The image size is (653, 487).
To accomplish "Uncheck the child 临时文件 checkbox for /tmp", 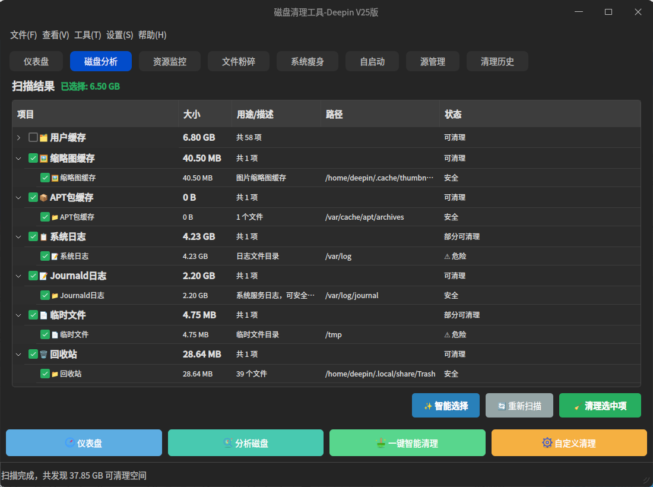I will tap(45, 334).
